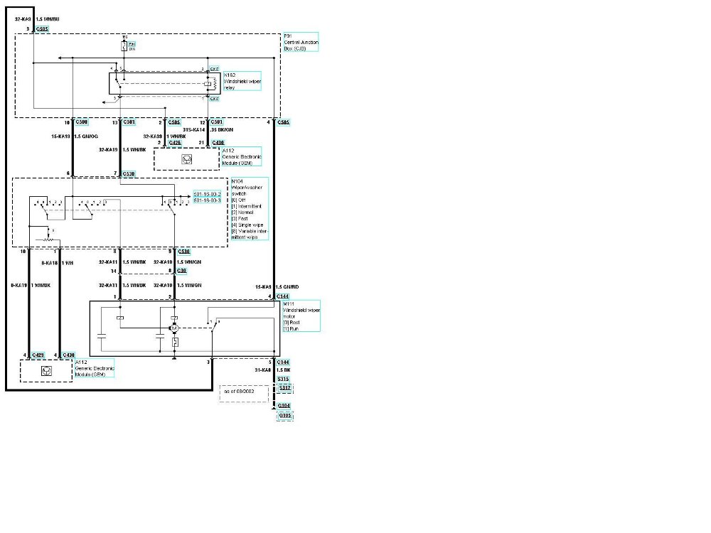This screenshot has height=533, width=711.
Task: Open the G105 ground reference
Action: pyautogui.click(x=284, y=415)
